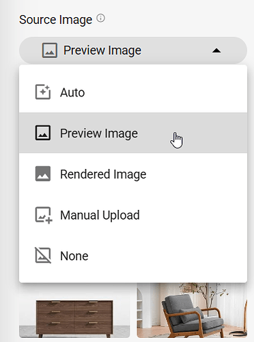Select None as source image

point(133,256)
